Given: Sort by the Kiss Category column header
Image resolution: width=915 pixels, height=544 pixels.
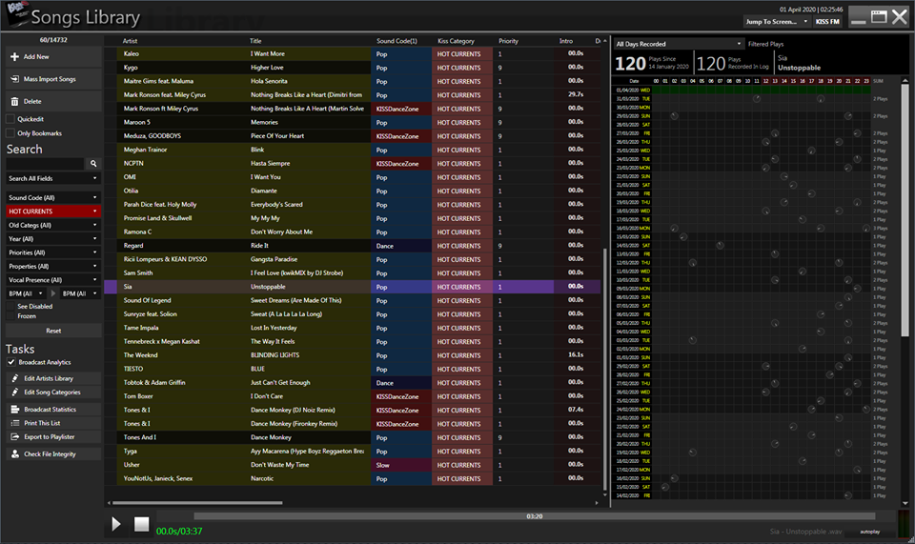Looking at the screenshot, I should click(x=456, y=41).
